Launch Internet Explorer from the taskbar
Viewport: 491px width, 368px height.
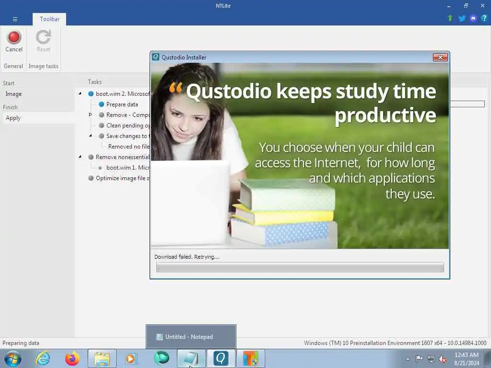click(x=43, y=358)
